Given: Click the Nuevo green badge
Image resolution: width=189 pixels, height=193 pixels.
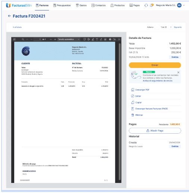Looking at the screenshot, I should coord(149,72).
